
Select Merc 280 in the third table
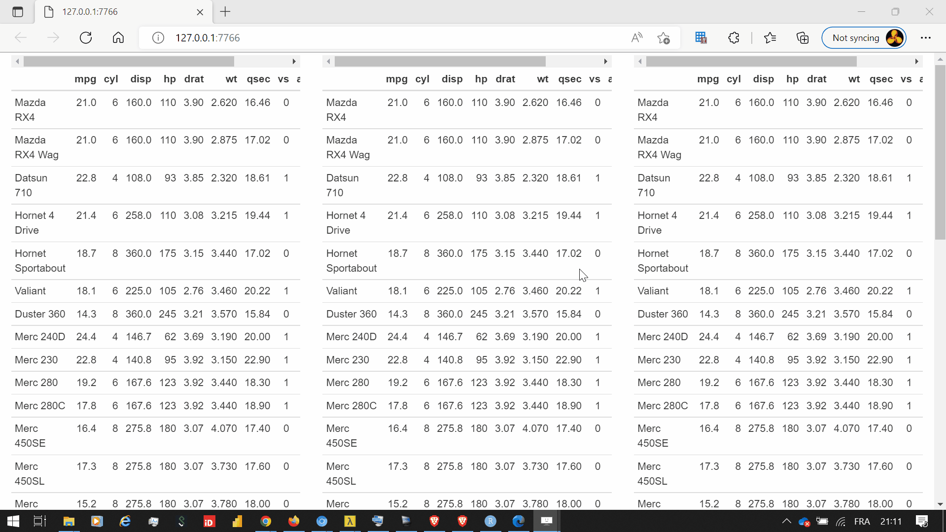pyautogui.click(x=659, y=383)
